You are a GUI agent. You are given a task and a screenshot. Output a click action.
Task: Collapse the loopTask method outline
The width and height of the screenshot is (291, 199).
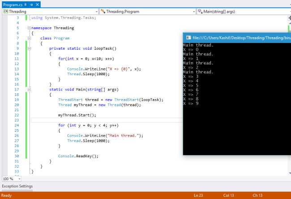[x=29, y=48]
